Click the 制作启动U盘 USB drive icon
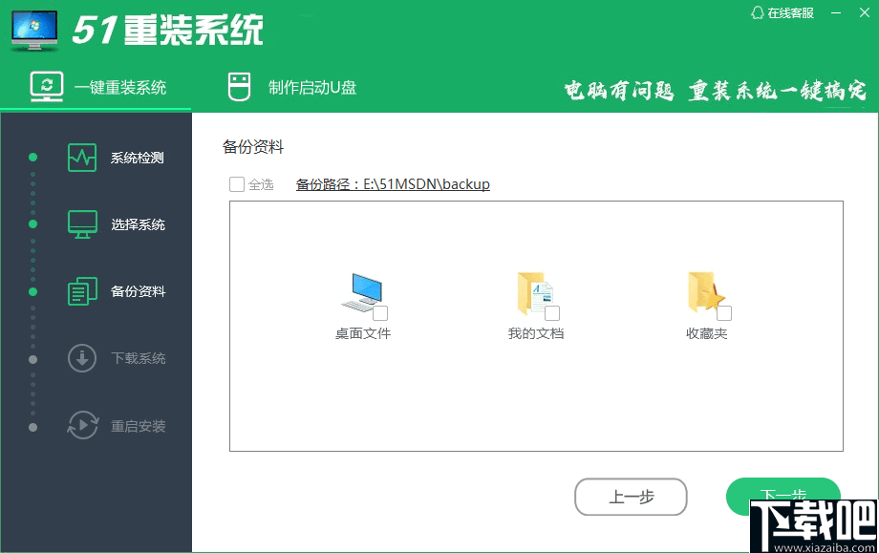The width and height of the screenshot is (879, 553). [240, 87]
